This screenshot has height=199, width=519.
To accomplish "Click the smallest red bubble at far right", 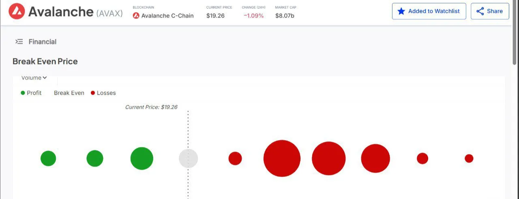I will [469, 158].
